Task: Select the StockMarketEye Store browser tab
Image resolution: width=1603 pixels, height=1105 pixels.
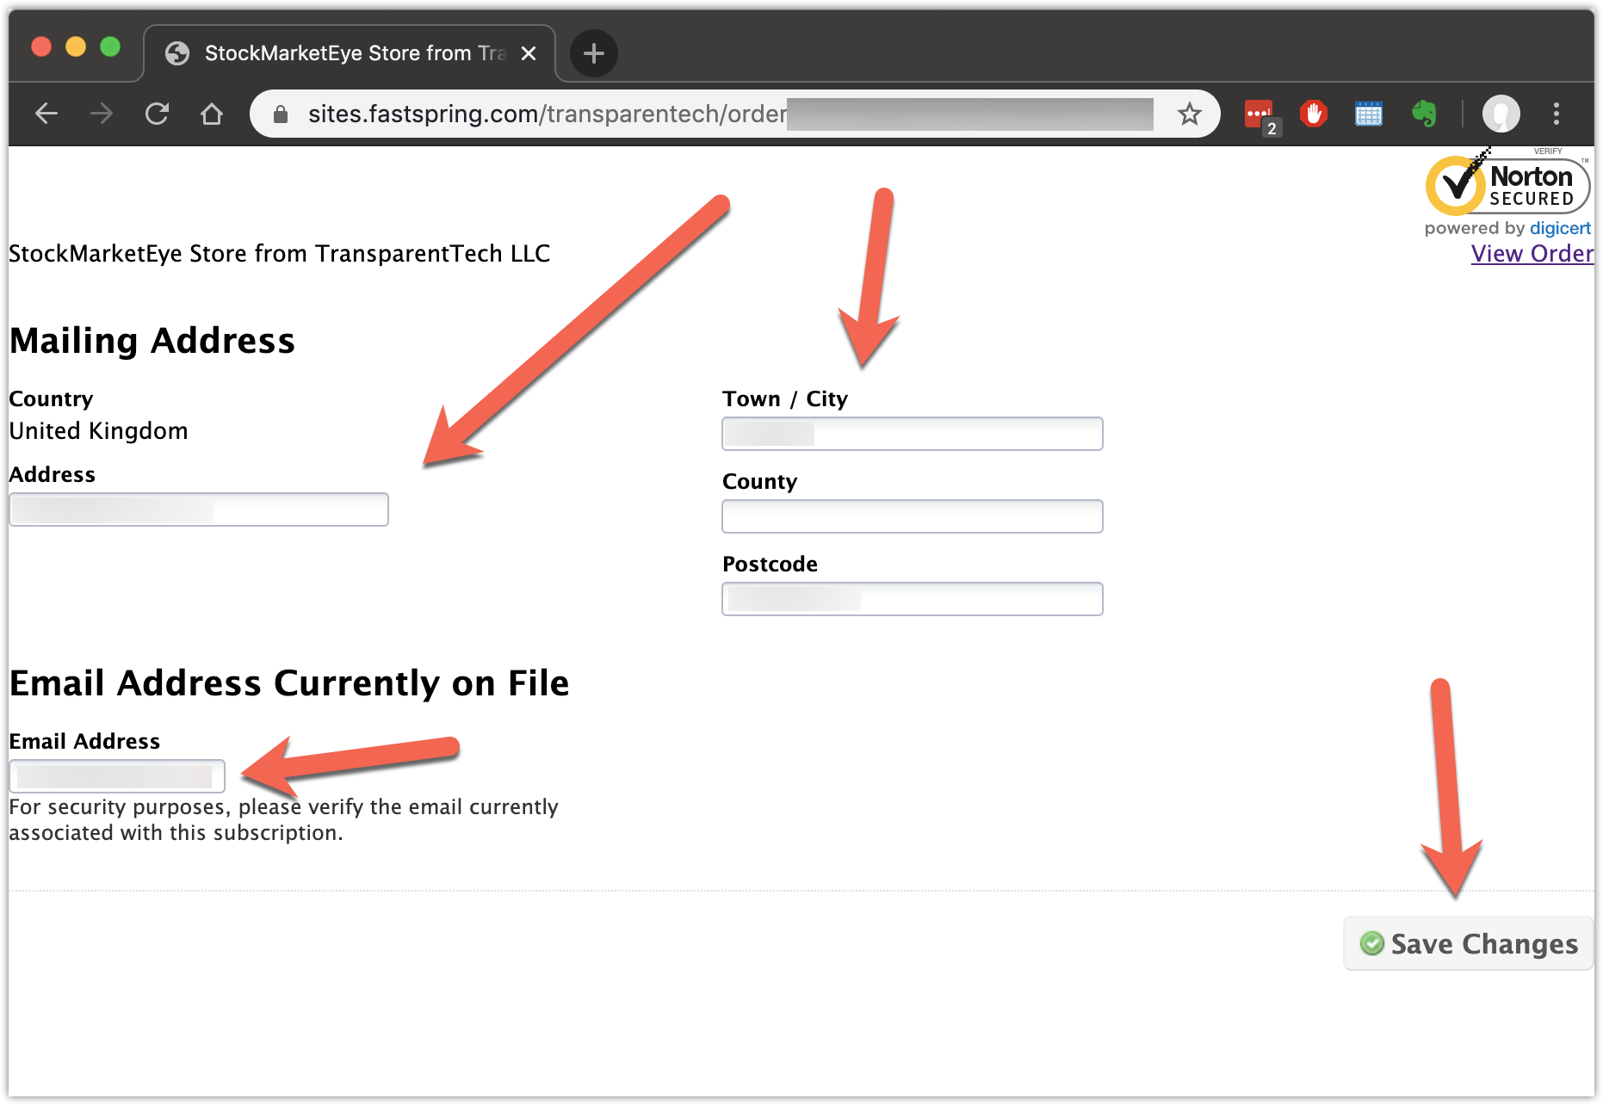Action: click(350, 53)
